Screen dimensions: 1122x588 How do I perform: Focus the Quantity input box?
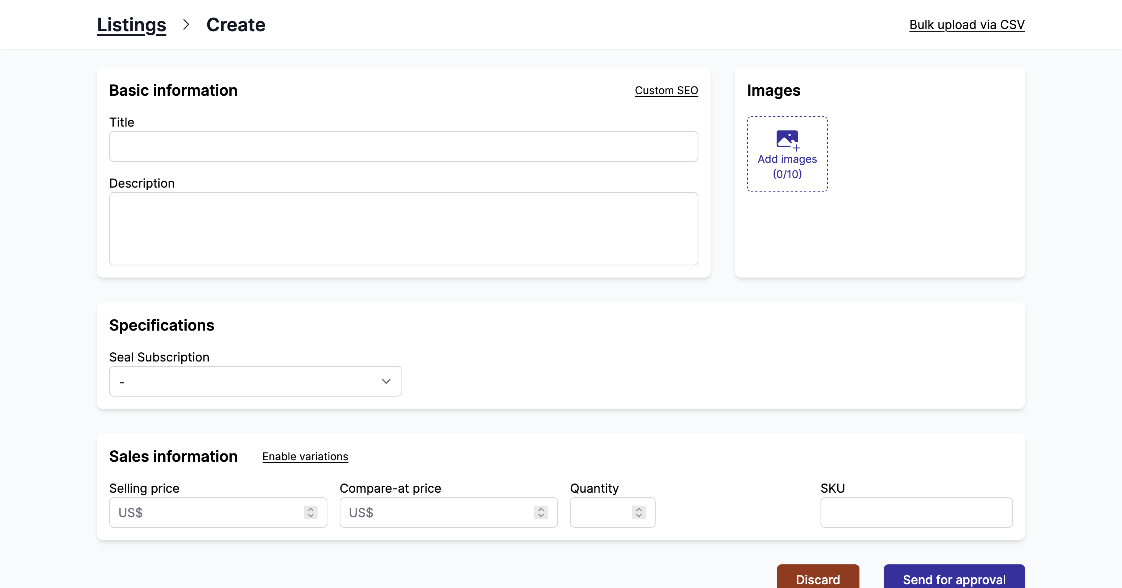click(601, 512)
